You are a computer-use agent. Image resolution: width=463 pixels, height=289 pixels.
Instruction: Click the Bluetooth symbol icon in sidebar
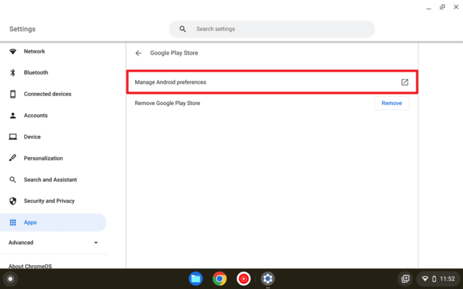click(x=13, y=73)
